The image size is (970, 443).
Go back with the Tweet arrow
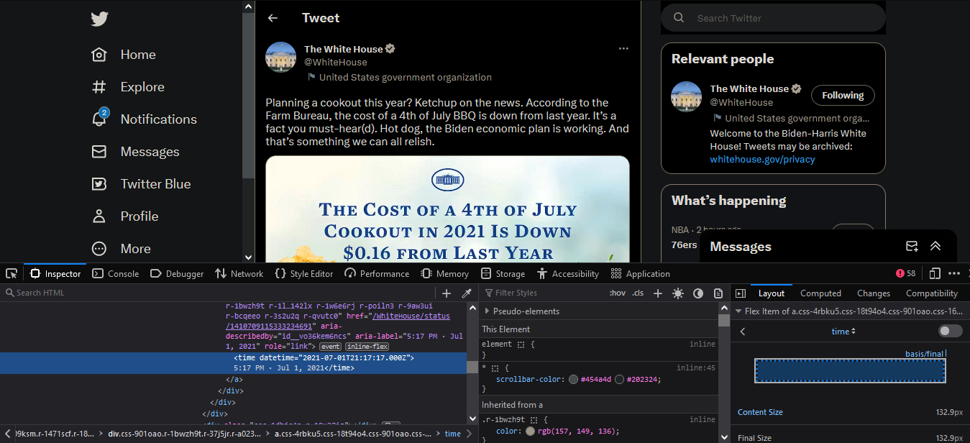pos(273,18)
